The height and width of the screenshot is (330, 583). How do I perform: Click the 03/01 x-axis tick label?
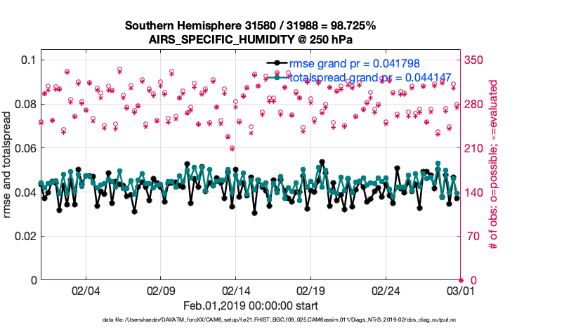tap(460, 291)
